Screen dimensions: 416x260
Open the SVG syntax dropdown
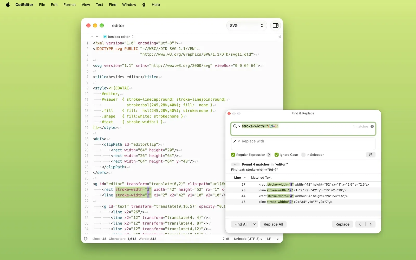click(x=246, y=25)
